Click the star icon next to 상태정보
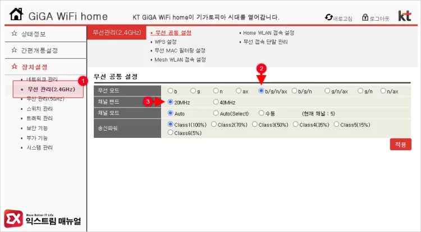This screenshot has width=421, height=232. (x=14, y=34)
